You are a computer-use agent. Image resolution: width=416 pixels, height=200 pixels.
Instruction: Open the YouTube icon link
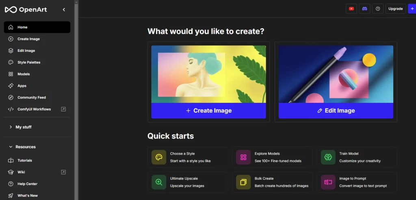click(351, 9)
